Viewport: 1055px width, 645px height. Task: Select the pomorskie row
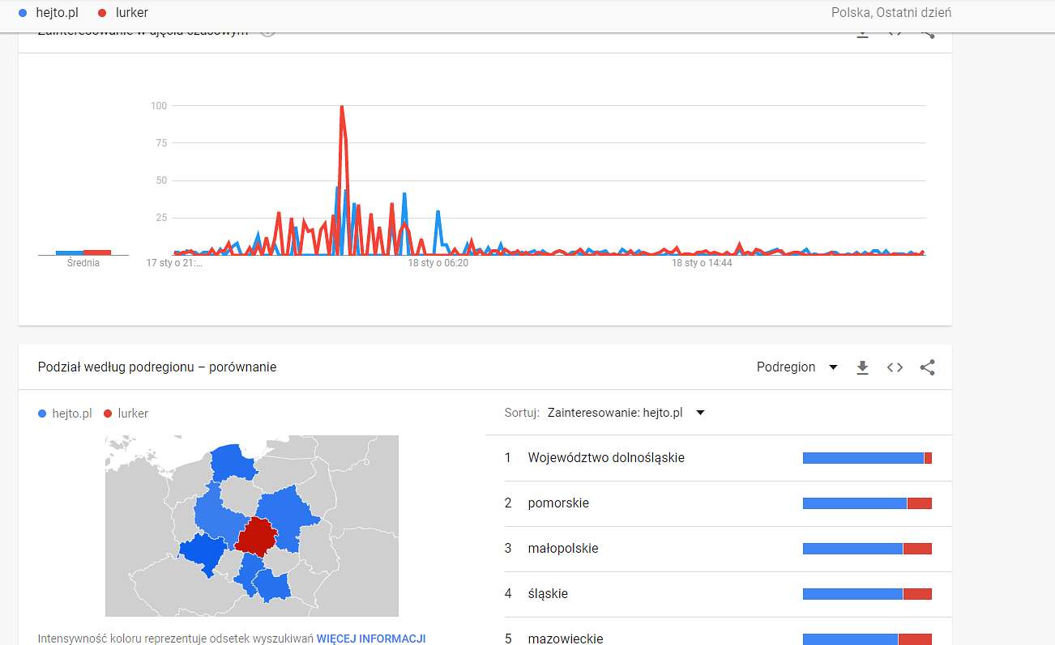coord(719,503)
